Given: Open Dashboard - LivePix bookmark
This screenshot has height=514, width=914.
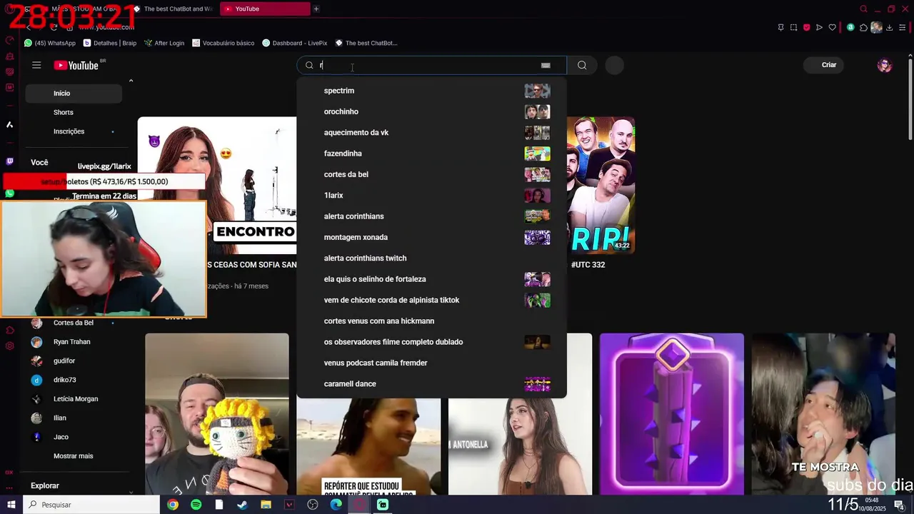Looking at the screenshot, I should click(x=293, y=43).
